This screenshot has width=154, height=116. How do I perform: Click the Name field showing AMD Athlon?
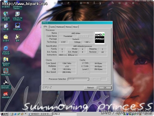pyautogui.click(x=76, y=33)
